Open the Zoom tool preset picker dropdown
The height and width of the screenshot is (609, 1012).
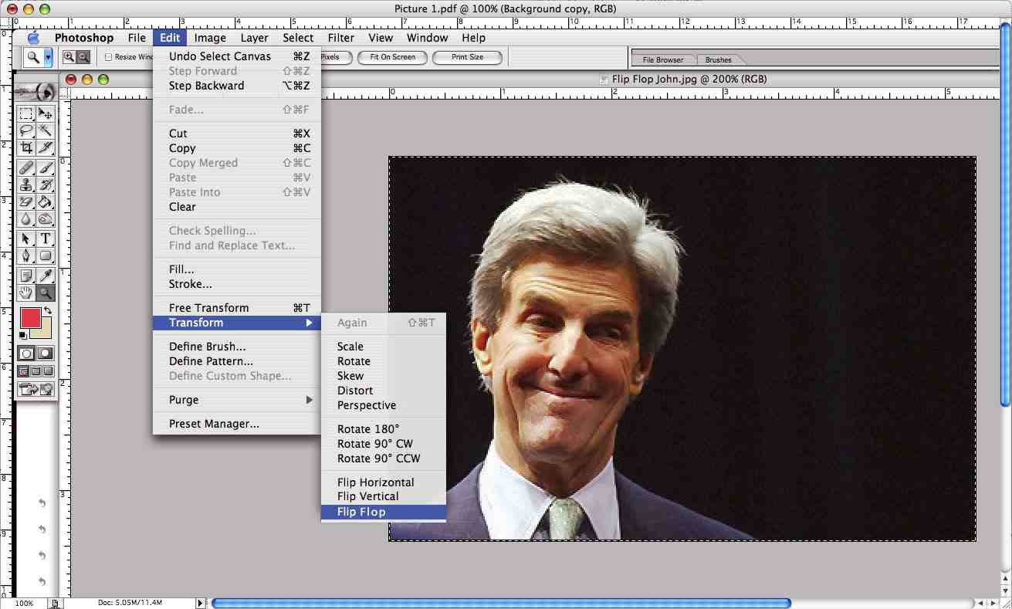[48, 57]
